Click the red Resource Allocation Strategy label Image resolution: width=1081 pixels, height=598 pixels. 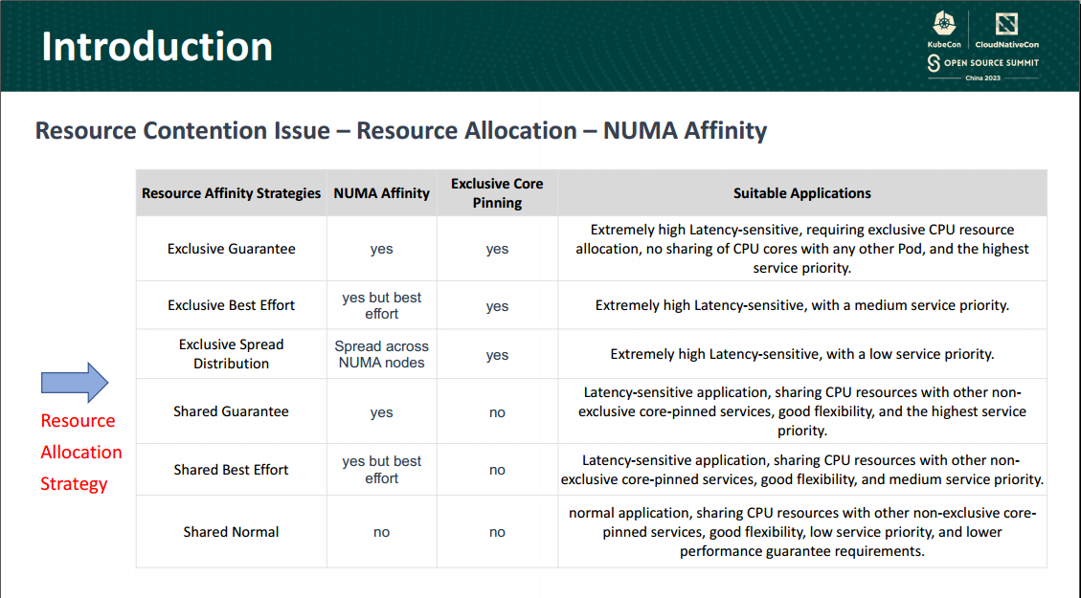(x=80, y=452)
